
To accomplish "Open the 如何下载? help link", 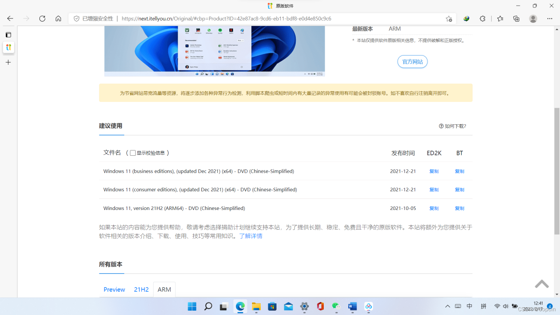I will 453,126.
